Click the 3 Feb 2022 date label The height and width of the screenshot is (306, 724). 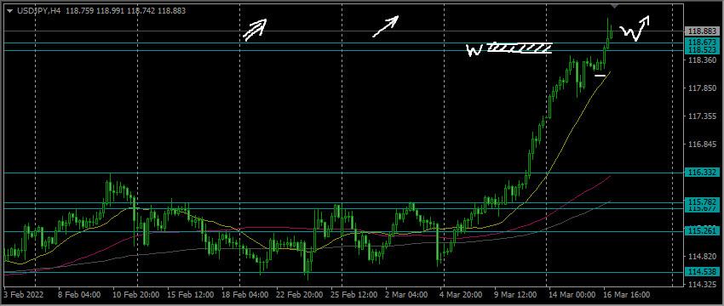(x=20, y=294)
